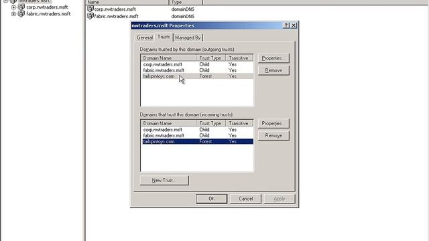Select fabric.nwtraders.msft in the console tree
Viewport: 429px width, 241px height.
48,13
